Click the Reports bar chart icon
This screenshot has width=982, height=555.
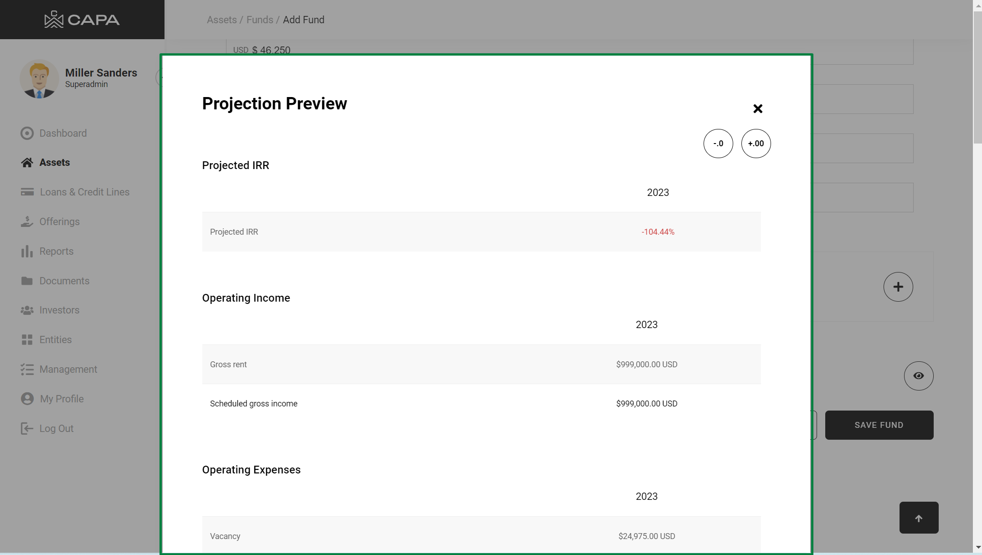[x=27, y=251]
